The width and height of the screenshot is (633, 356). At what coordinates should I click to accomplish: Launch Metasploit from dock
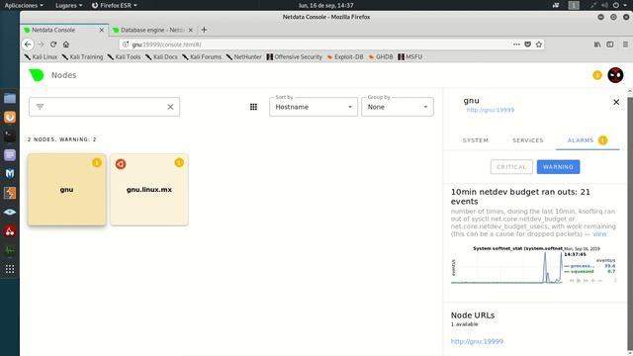[x=10, y=174]
